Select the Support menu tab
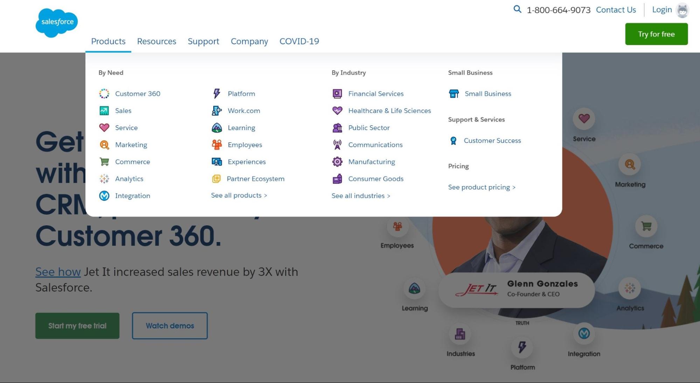The image size is (700, 383). tap(203, 41)
